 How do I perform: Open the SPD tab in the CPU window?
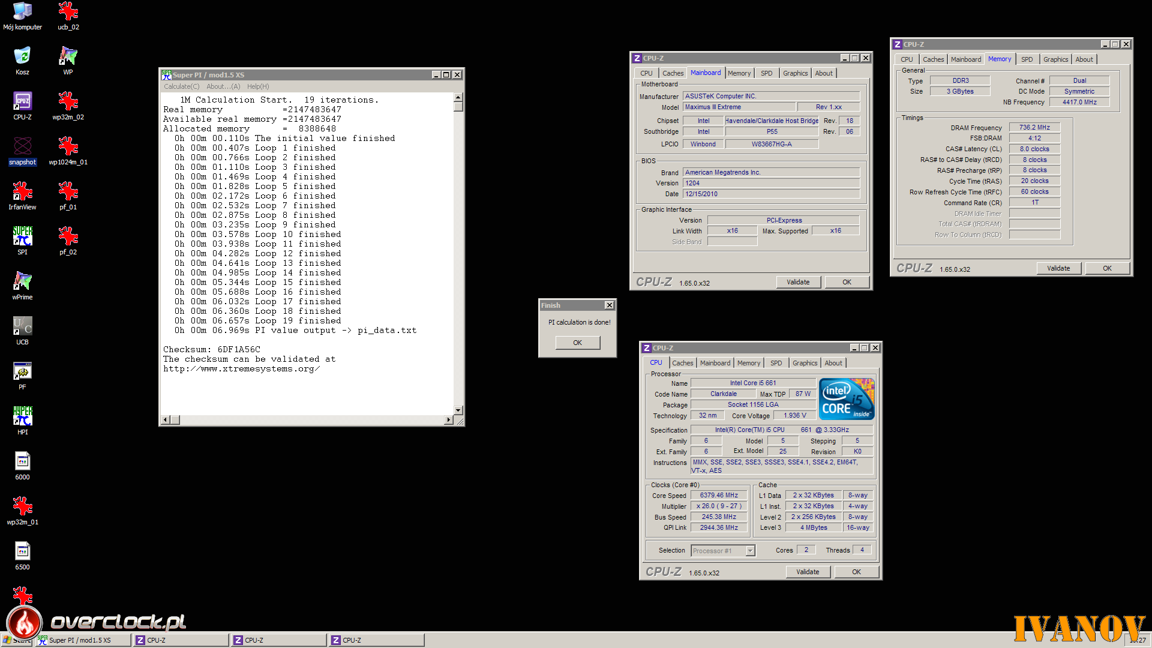[776, 363]
